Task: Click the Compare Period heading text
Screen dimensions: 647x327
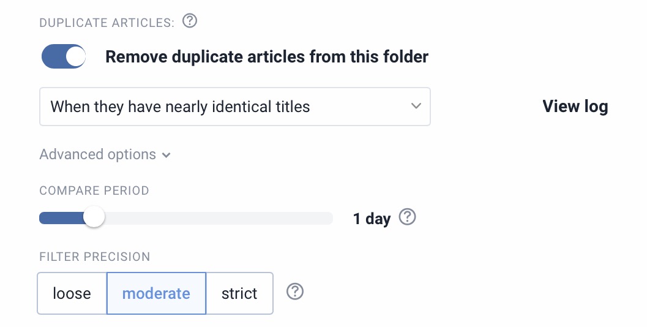Action: pos(94,190)
